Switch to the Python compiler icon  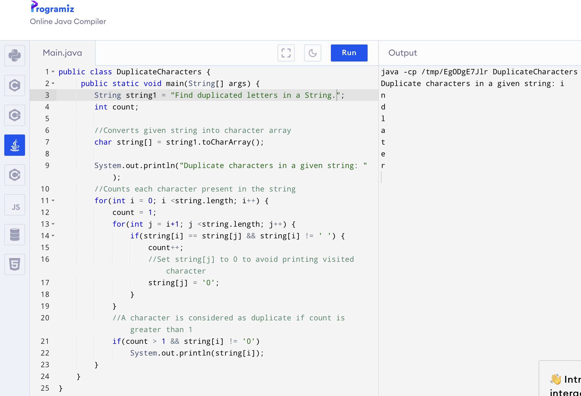(x=15, y=56)
